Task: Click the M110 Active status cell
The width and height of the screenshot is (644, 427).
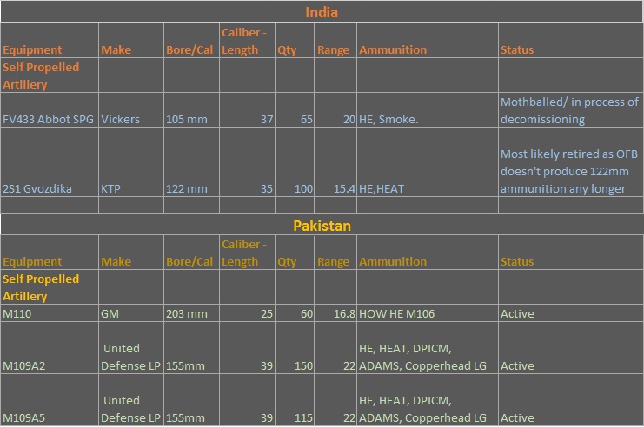Action: pos(570,313)
